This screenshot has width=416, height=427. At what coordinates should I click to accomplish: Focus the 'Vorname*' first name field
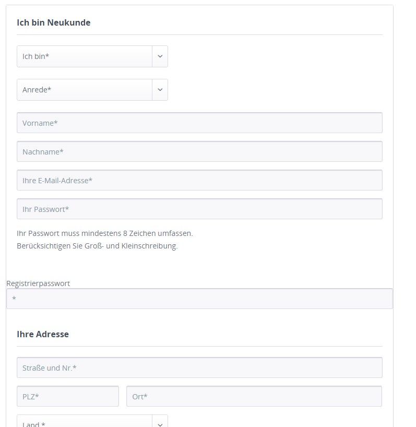pyautogui.click(x=199, y=123)
